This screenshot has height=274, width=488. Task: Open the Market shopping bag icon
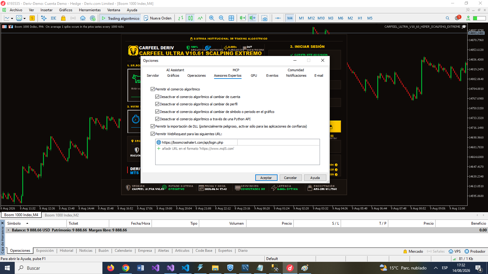coord(63,18)
